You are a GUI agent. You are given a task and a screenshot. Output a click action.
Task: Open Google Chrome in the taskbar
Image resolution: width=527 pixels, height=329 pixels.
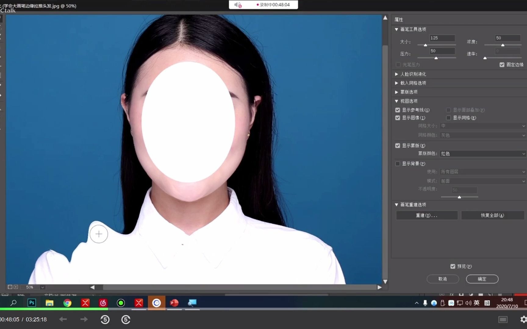tap(67, 303)
